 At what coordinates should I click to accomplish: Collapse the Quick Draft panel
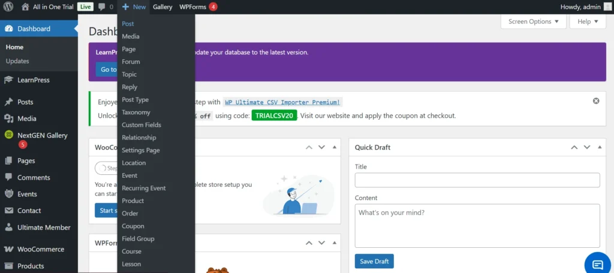pos(599,147)
